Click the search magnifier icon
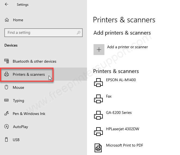180x155 pixels. tap(79, 33)
